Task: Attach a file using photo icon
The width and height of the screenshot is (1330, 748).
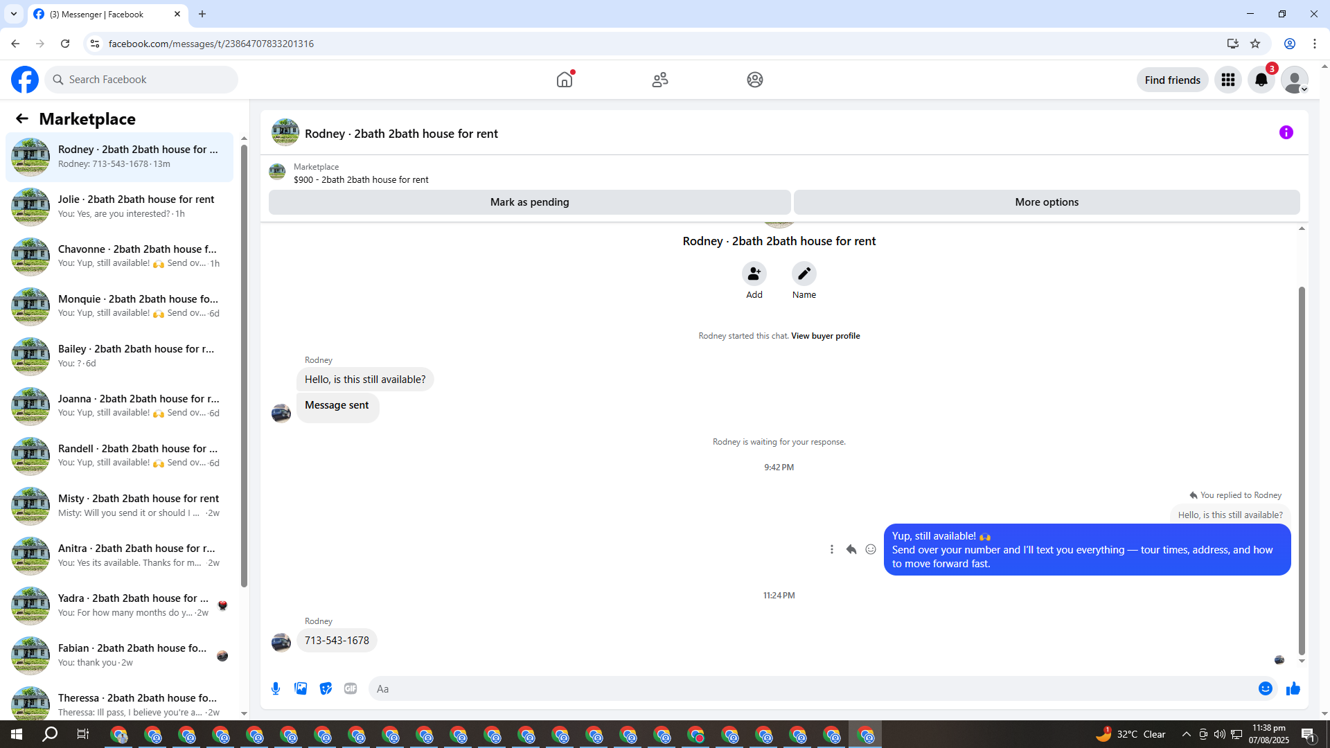Action: [x=301, y=688]
